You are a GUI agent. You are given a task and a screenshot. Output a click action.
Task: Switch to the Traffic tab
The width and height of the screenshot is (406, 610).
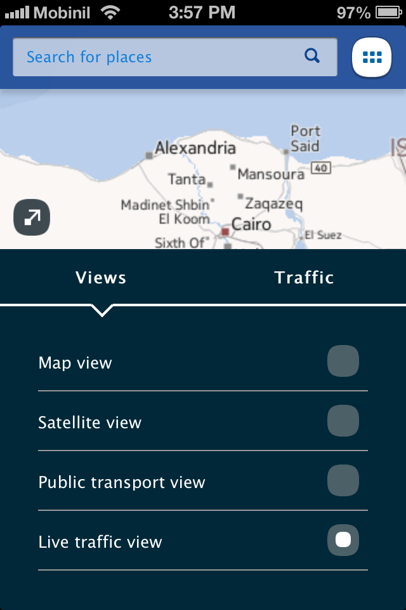click(x=304, y=278)
